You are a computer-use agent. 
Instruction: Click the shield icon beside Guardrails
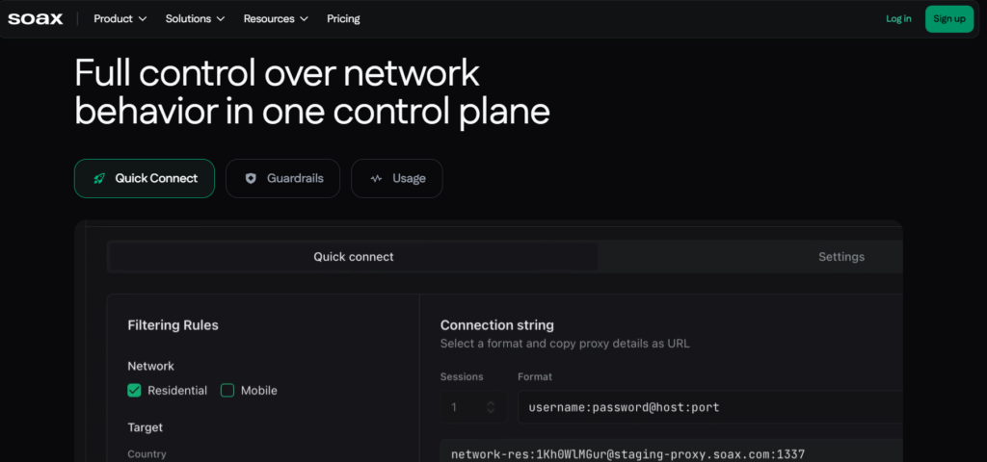coord(251,178)
